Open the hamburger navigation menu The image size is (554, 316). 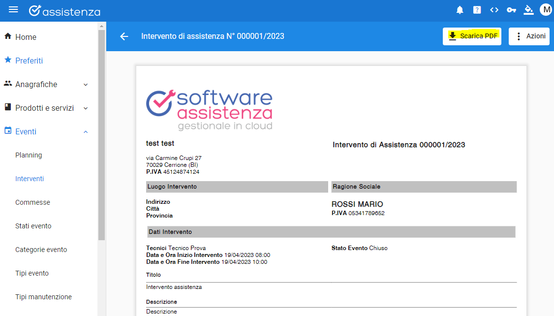(13, 9)
